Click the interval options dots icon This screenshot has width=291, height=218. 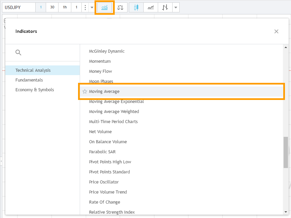point(85,8)
